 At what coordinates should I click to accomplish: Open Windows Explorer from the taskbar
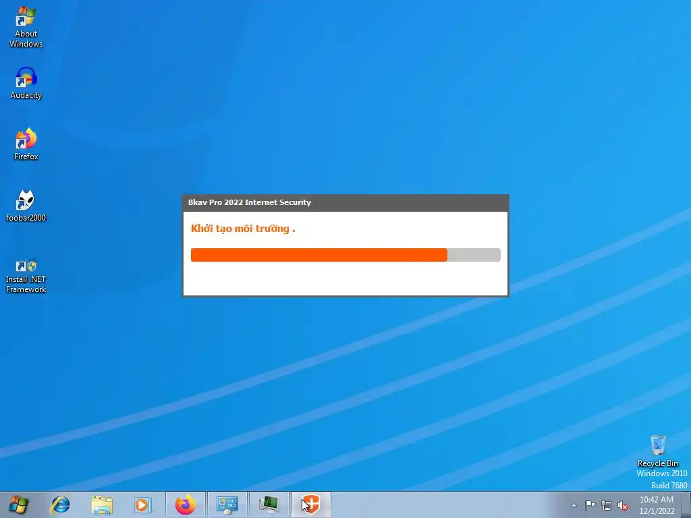pos(102,505)
